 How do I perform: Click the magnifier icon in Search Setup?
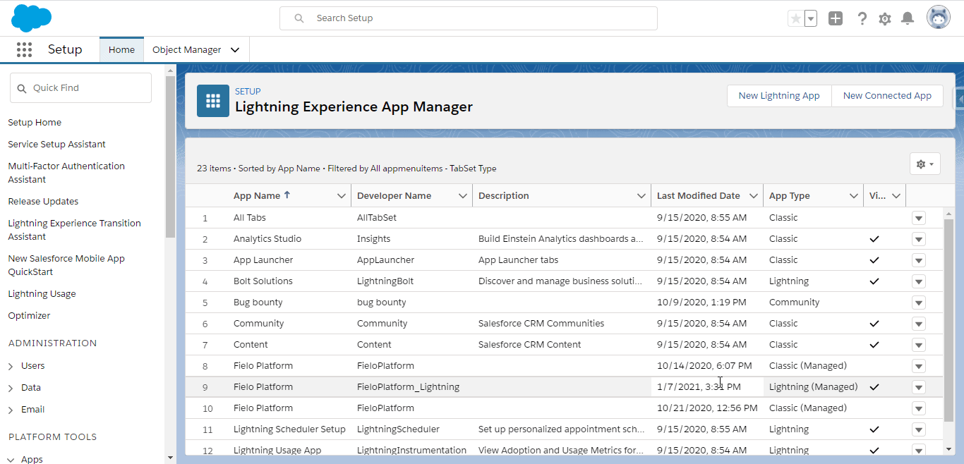point(299,18)
